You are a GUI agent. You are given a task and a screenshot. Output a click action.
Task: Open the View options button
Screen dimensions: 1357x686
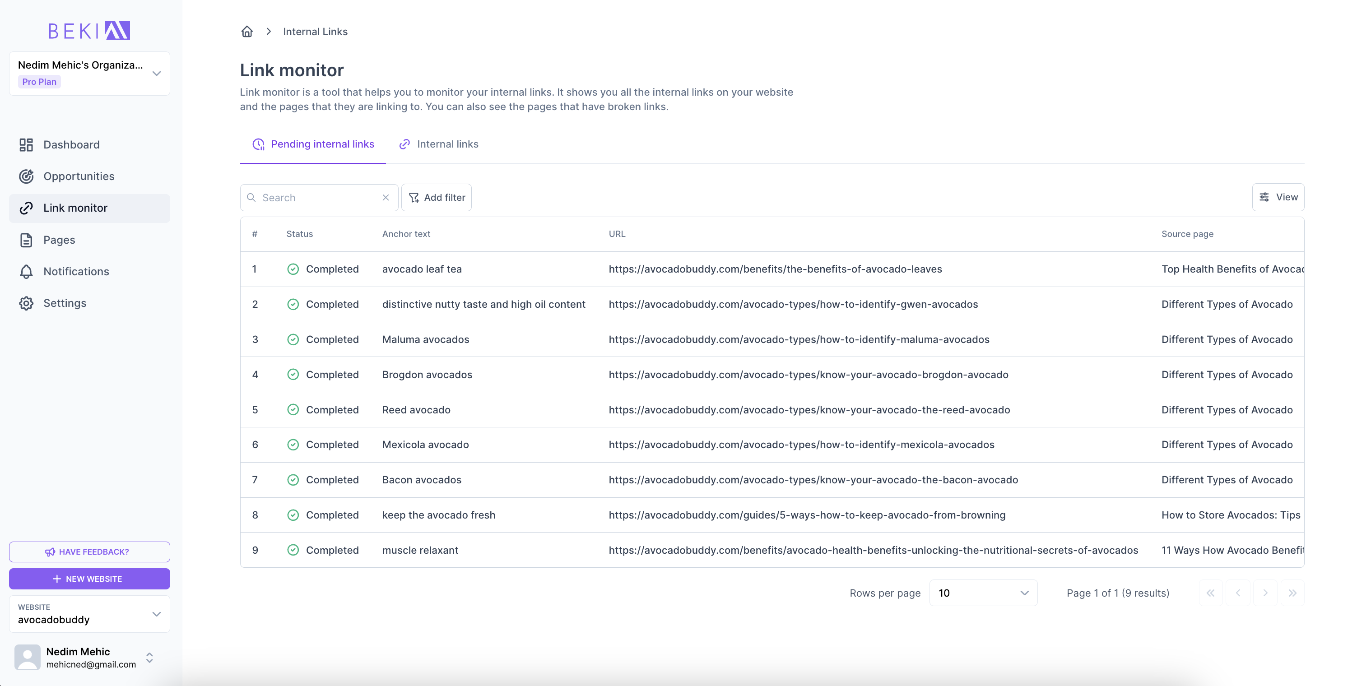(1278, 197)
